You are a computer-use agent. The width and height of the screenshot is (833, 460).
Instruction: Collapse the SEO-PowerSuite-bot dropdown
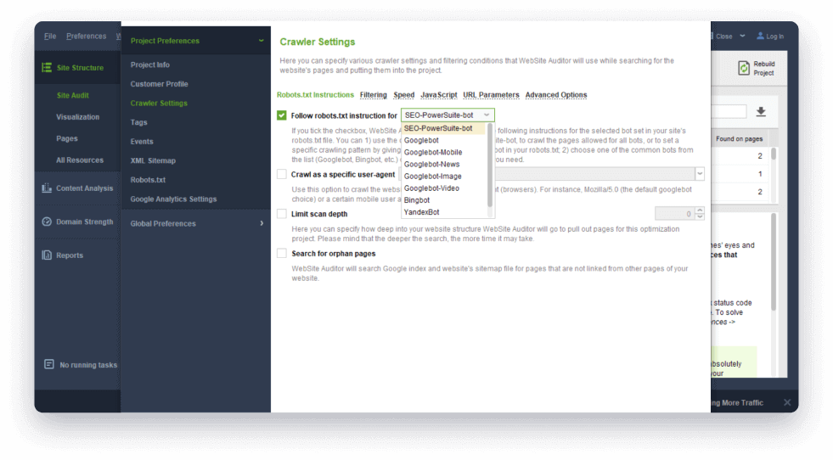pos(487,115)
